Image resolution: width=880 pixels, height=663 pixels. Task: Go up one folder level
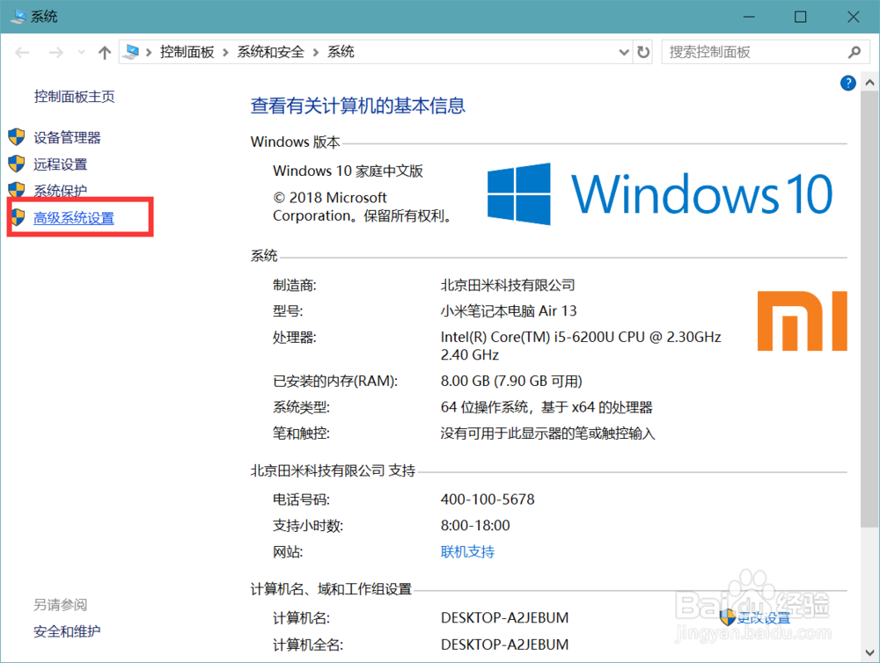click(105, 53)
